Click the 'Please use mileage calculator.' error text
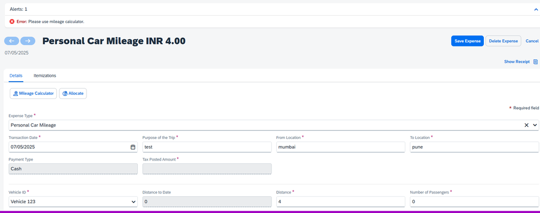This screenshot has height=213, width=540. tap(56, 22)
